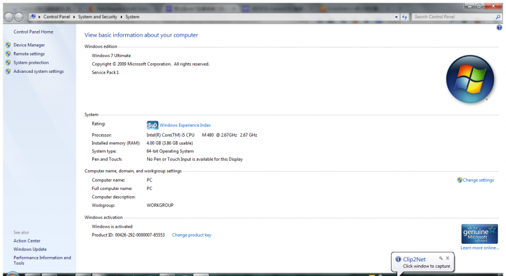Viewport: 506px width, 276px height.
Task: Open Advanced system settings
Action: 39,72
